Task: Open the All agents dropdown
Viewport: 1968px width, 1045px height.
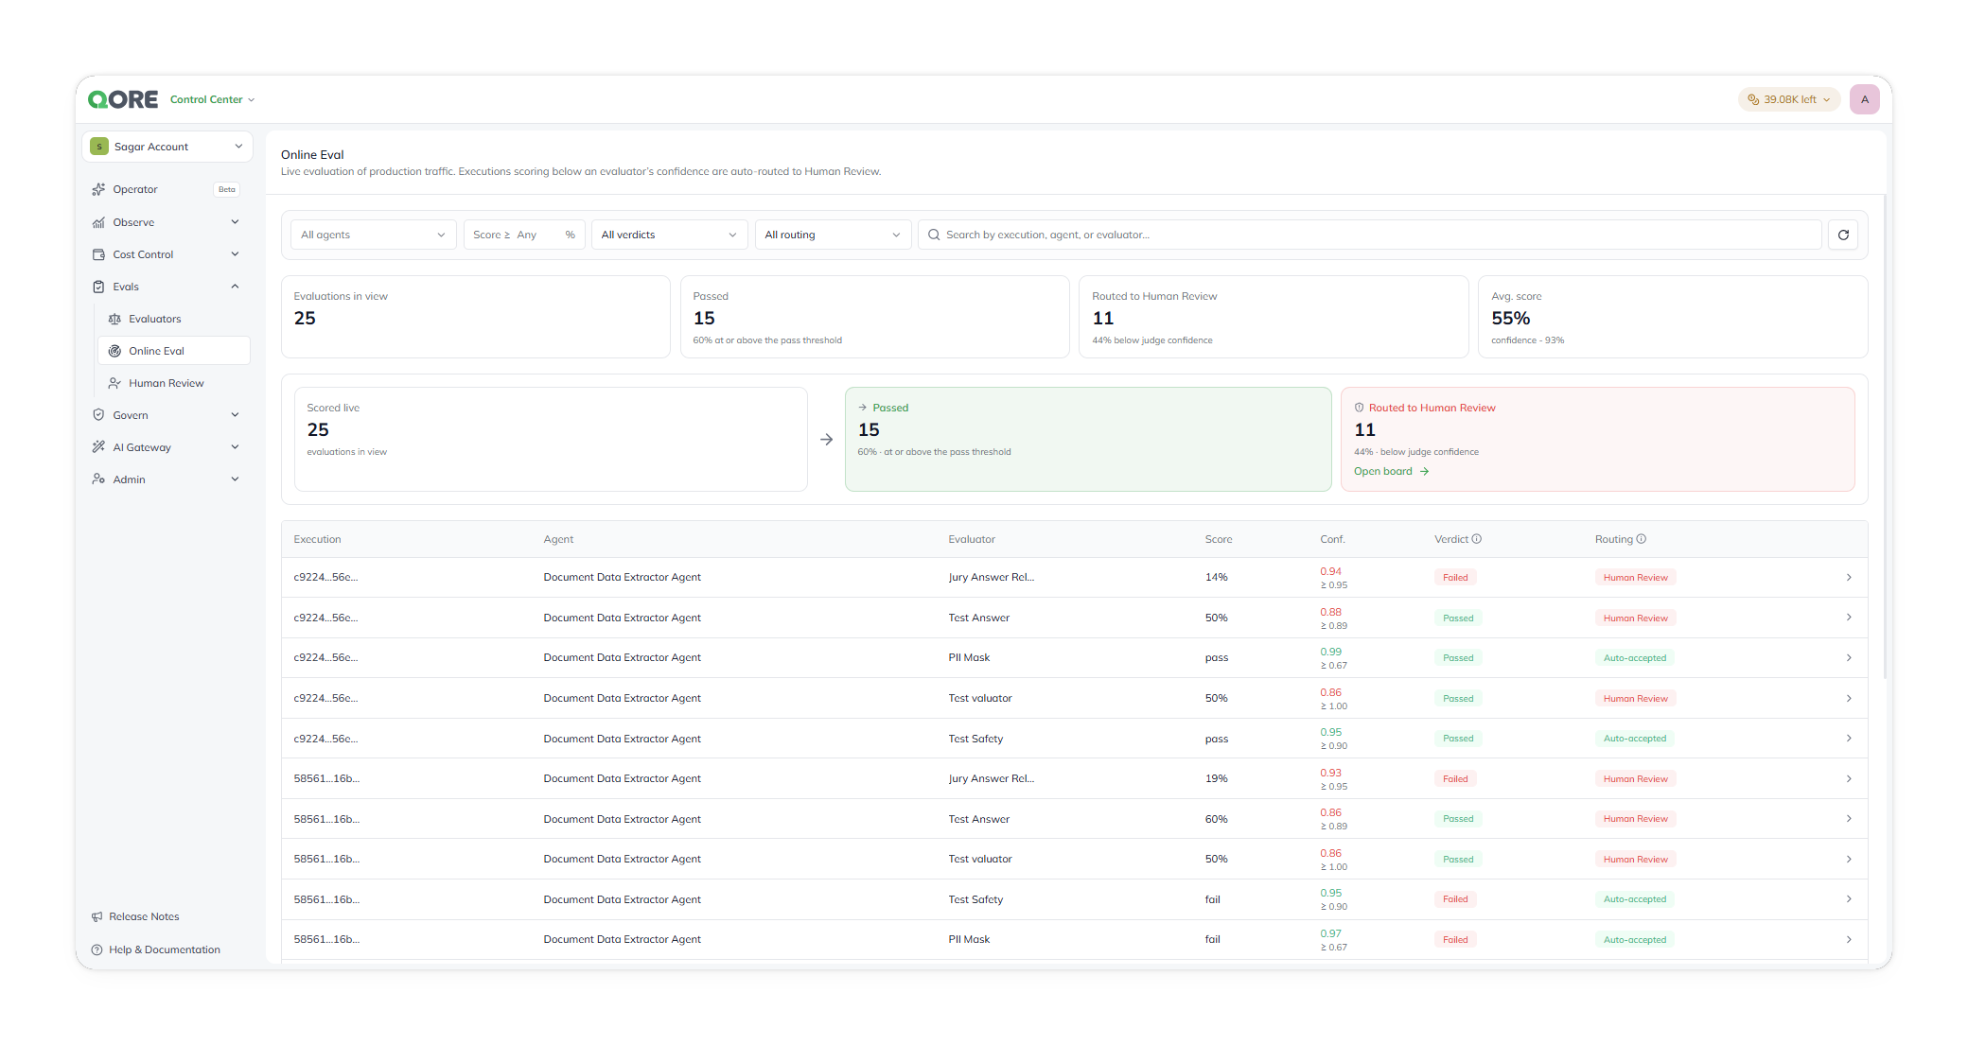Action: pyautogui.click(x=374, y=235)
